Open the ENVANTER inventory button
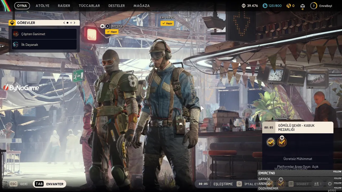The width and height of the screenshot is (342, 192). coord(49,184)
